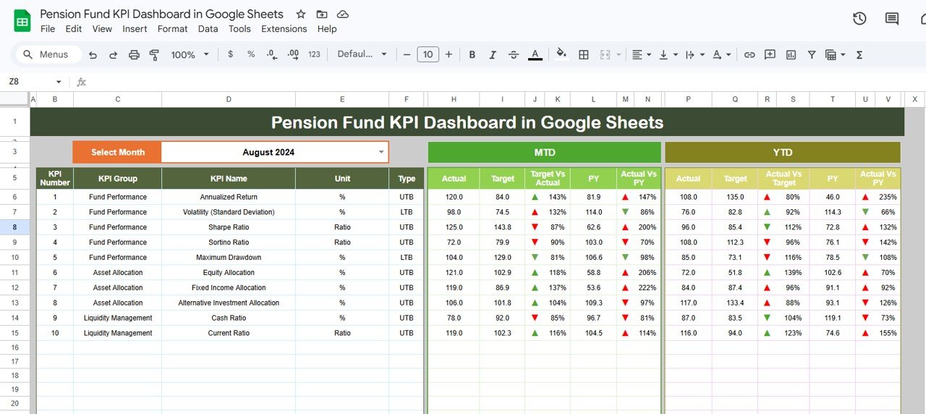The image size is (926, 414).
Task: Select the MTD header cell
Action: (x=544, y=152)
